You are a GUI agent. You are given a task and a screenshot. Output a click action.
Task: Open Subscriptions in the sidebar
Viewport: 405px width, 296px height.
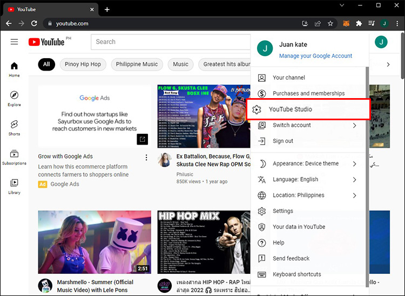coord(14,157)
